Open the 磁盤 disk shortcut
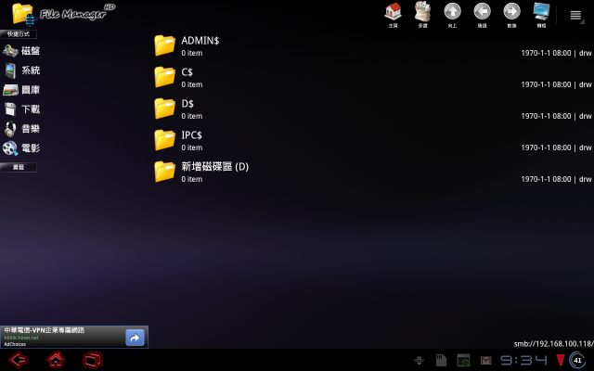The height and width of the screenshot is (371, 594). pos(21,51)
